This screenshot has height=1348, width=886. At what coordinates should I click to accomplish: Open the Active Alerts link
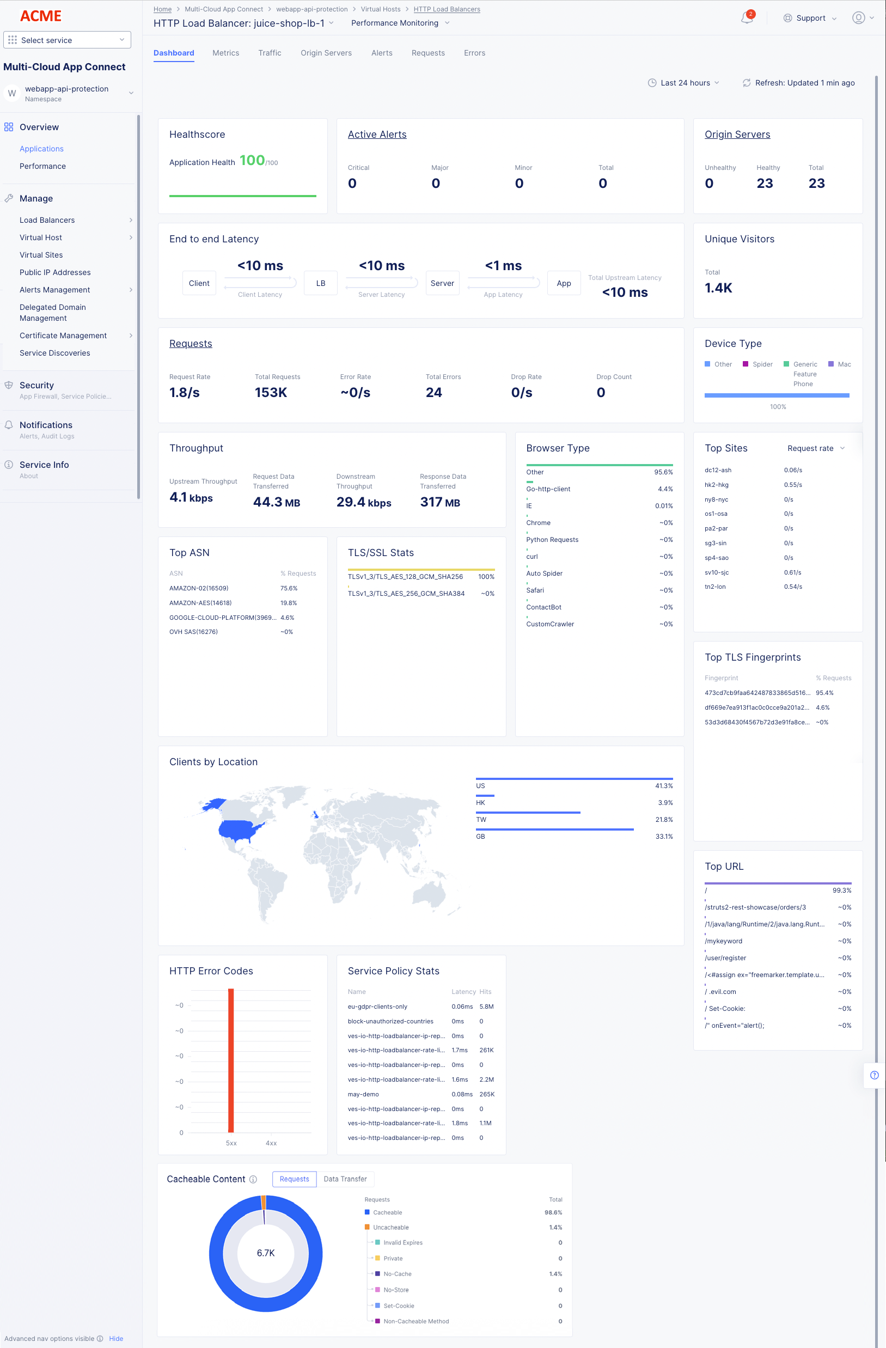click(376, 134)
